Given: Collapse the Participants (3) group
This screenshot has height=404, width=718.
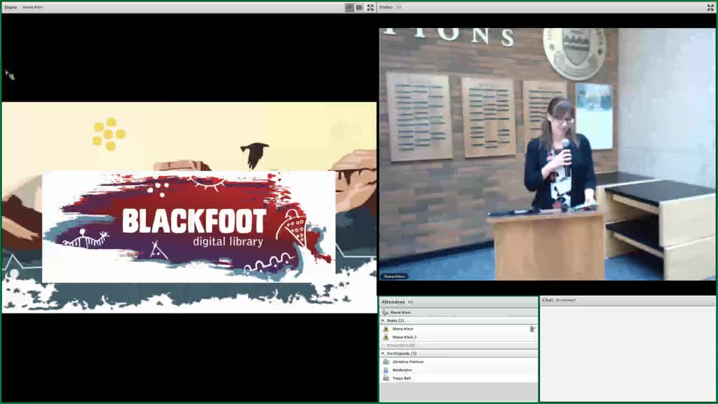Looking at the screenshot, I should [x=384, y=353].
